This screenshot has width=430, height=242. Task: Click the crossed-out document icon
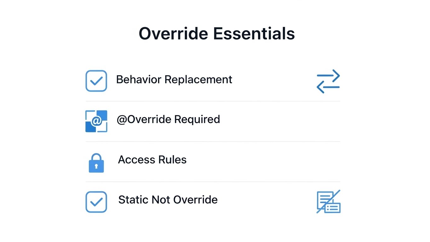328,202
